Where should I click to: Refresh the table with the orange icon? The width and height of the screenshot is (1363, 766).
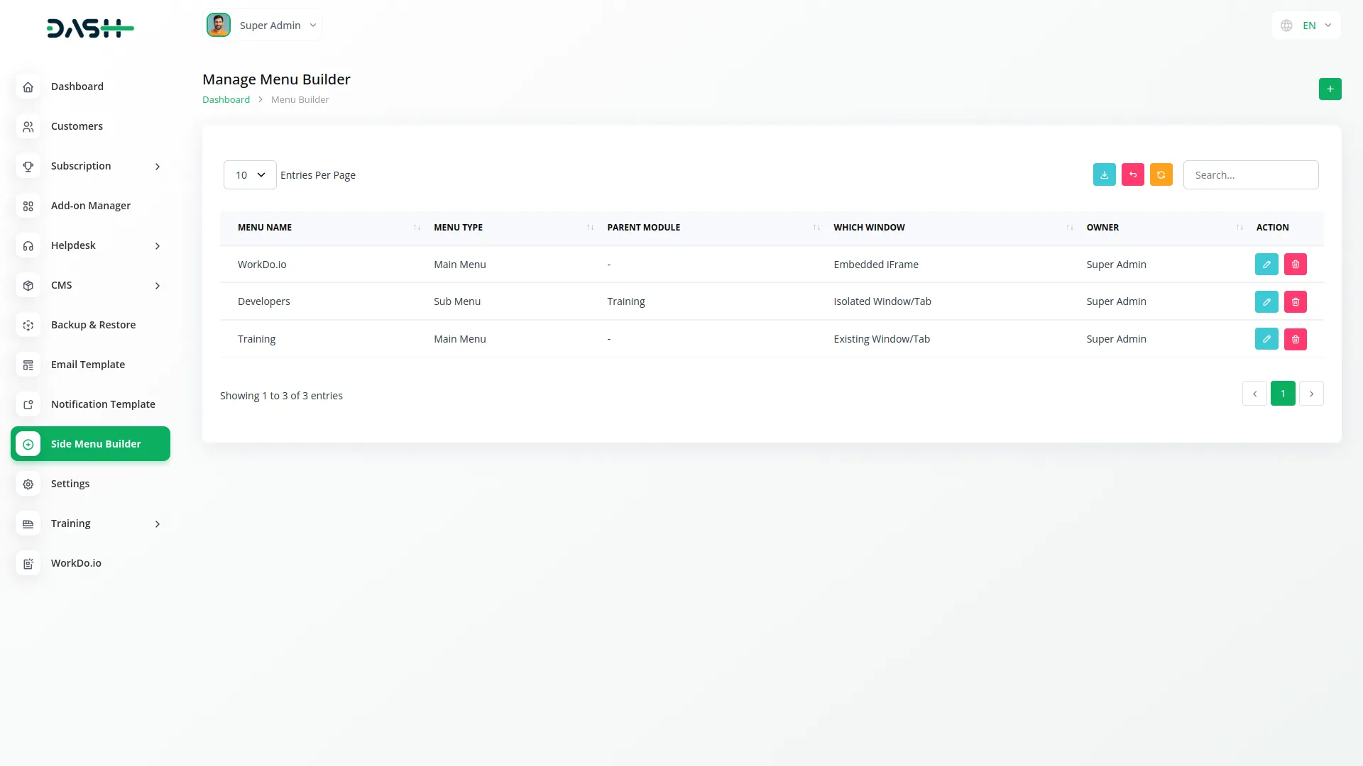click(x=1161, y=174)
